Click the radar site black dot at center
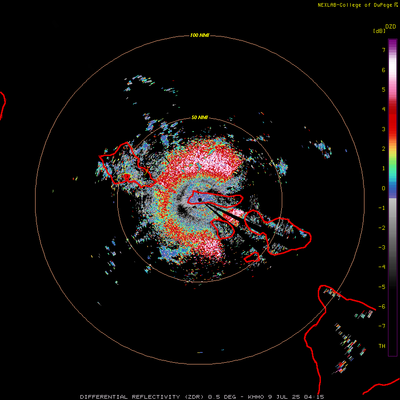The height and width of the screenshot is (400, 400). pyautogui.click(x=200, y=200)
